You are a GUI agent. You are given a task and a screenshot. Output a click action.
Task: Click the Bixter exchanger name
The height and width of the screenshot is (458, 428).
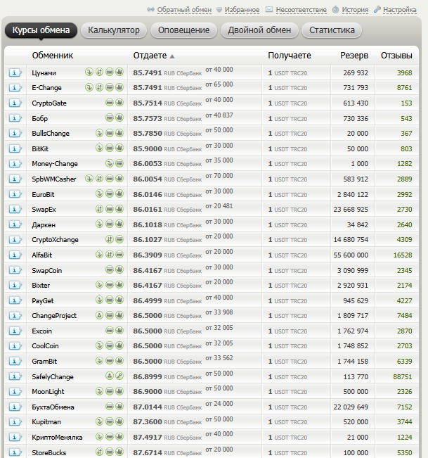(x=41, y=286)
